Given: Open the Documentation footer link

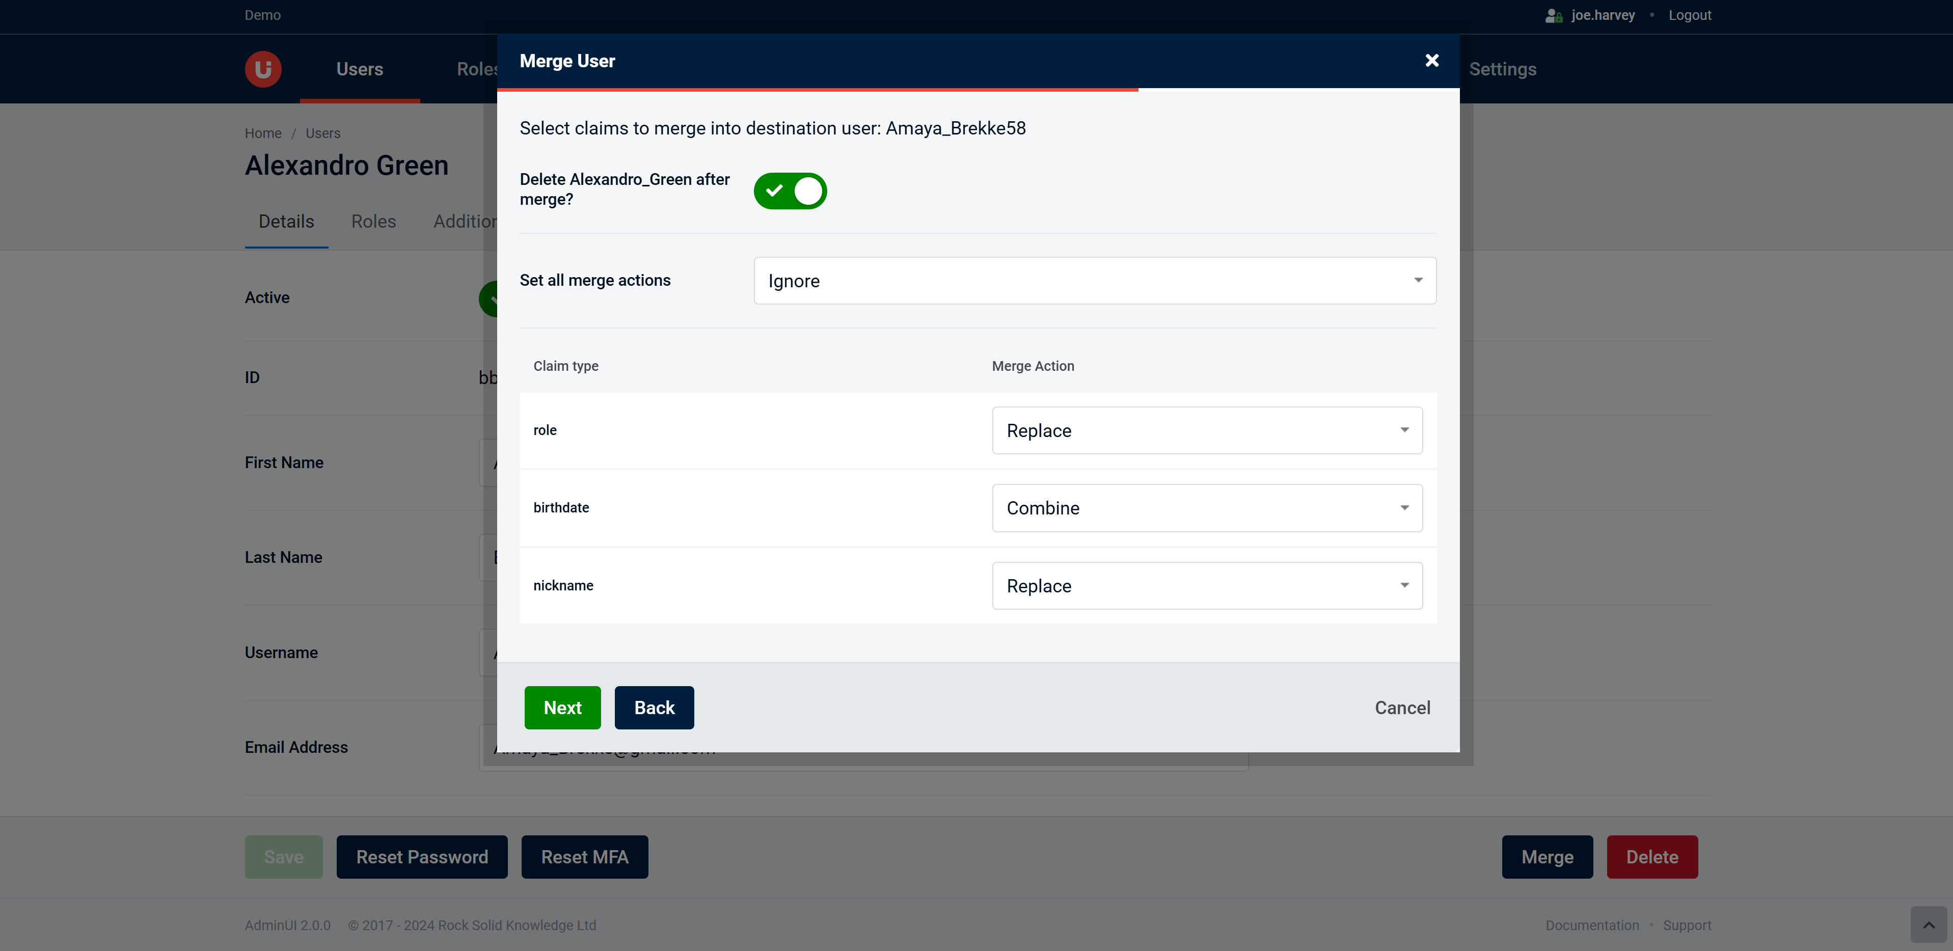Looking at the screenshot, I should click(1591, 925).
